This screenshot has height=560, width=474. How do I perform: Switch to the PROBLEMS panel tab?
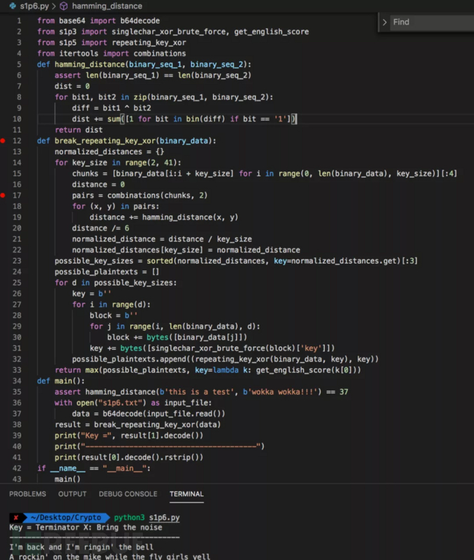pos(27,494)
